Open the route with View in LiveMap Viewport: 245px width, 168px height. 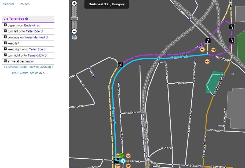point(40,67)
